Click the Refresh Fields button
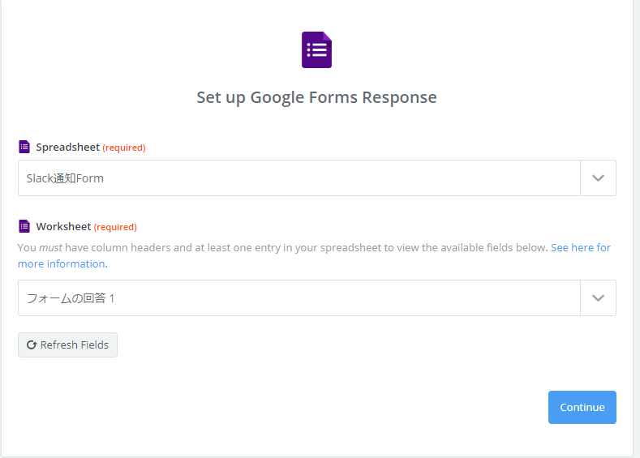Screen dimensions: 640x458 tap(68, 345)
